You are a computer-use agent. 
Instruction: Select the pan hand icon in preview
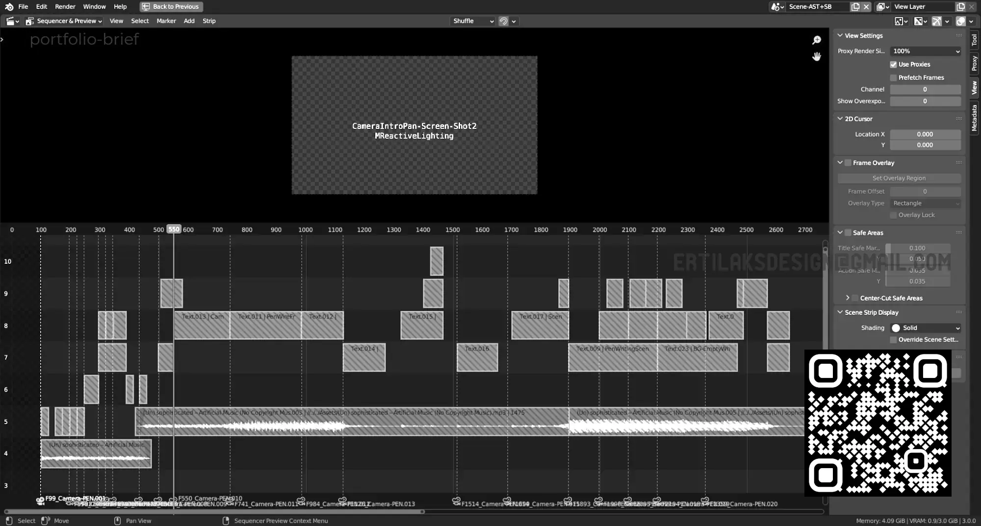[817, 57]
